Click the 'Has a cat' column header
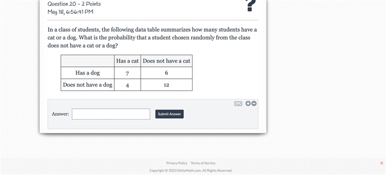The width and height of the screenshot is (386, 175). 127,61
